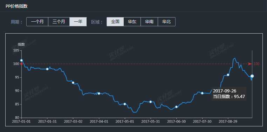Click the 2017-06-30 x-axis label
The width and height of the screenshot is (267, 132).
[176, 121]
